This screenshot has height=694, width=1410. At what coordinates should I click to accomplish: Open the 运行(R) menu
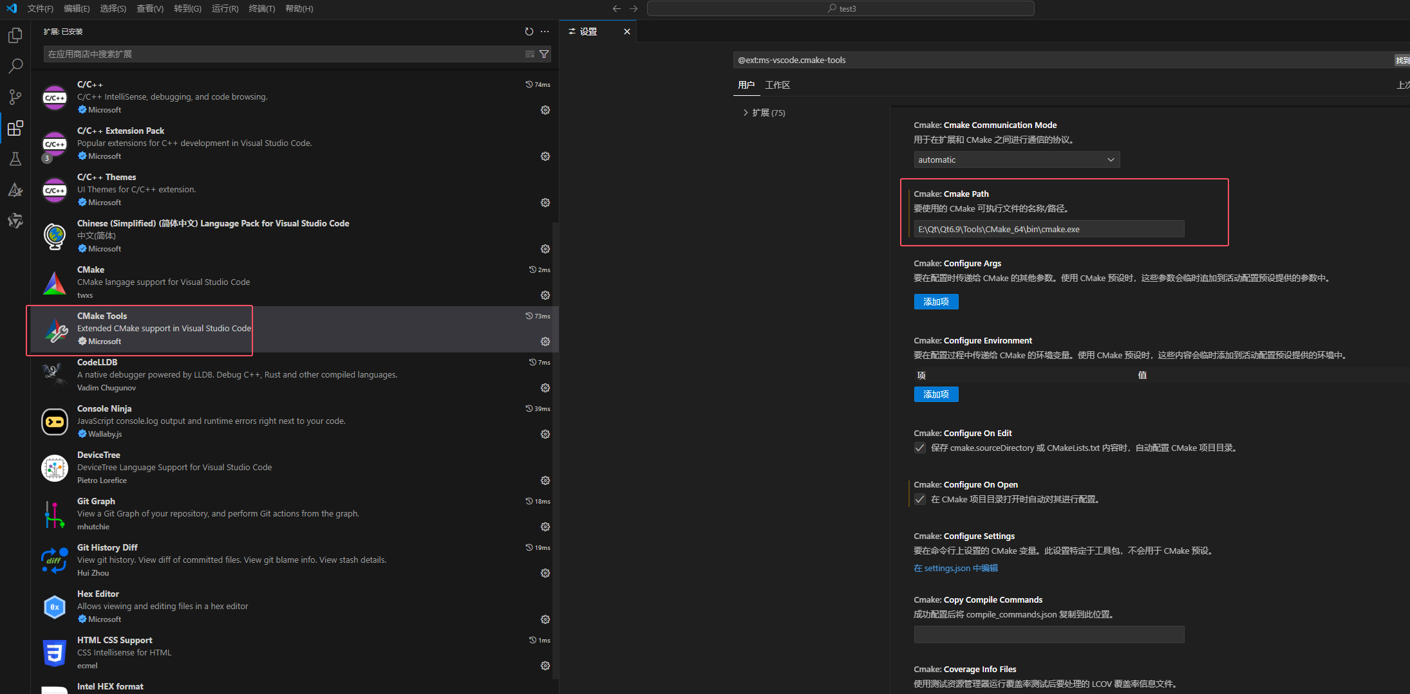[225, 8]
